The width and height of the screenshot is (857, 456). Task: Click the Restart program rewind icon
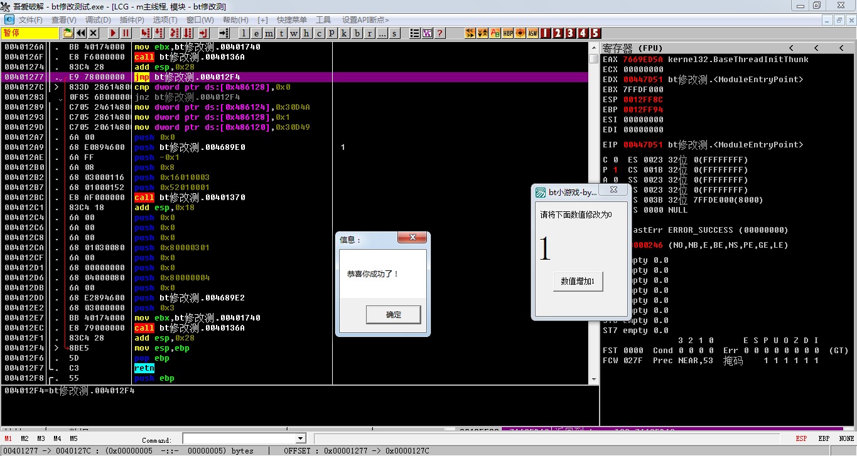(80, 33)
